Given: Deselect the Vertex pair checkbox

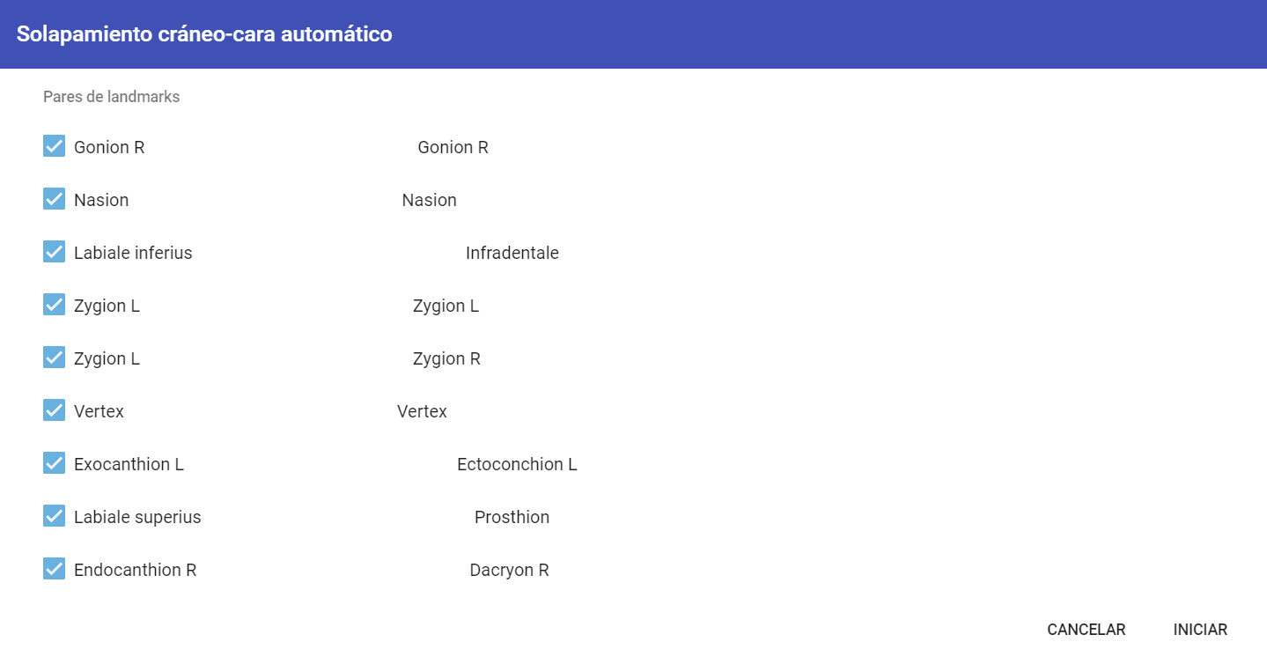Looking at the screenshot, I should (54, 410).
